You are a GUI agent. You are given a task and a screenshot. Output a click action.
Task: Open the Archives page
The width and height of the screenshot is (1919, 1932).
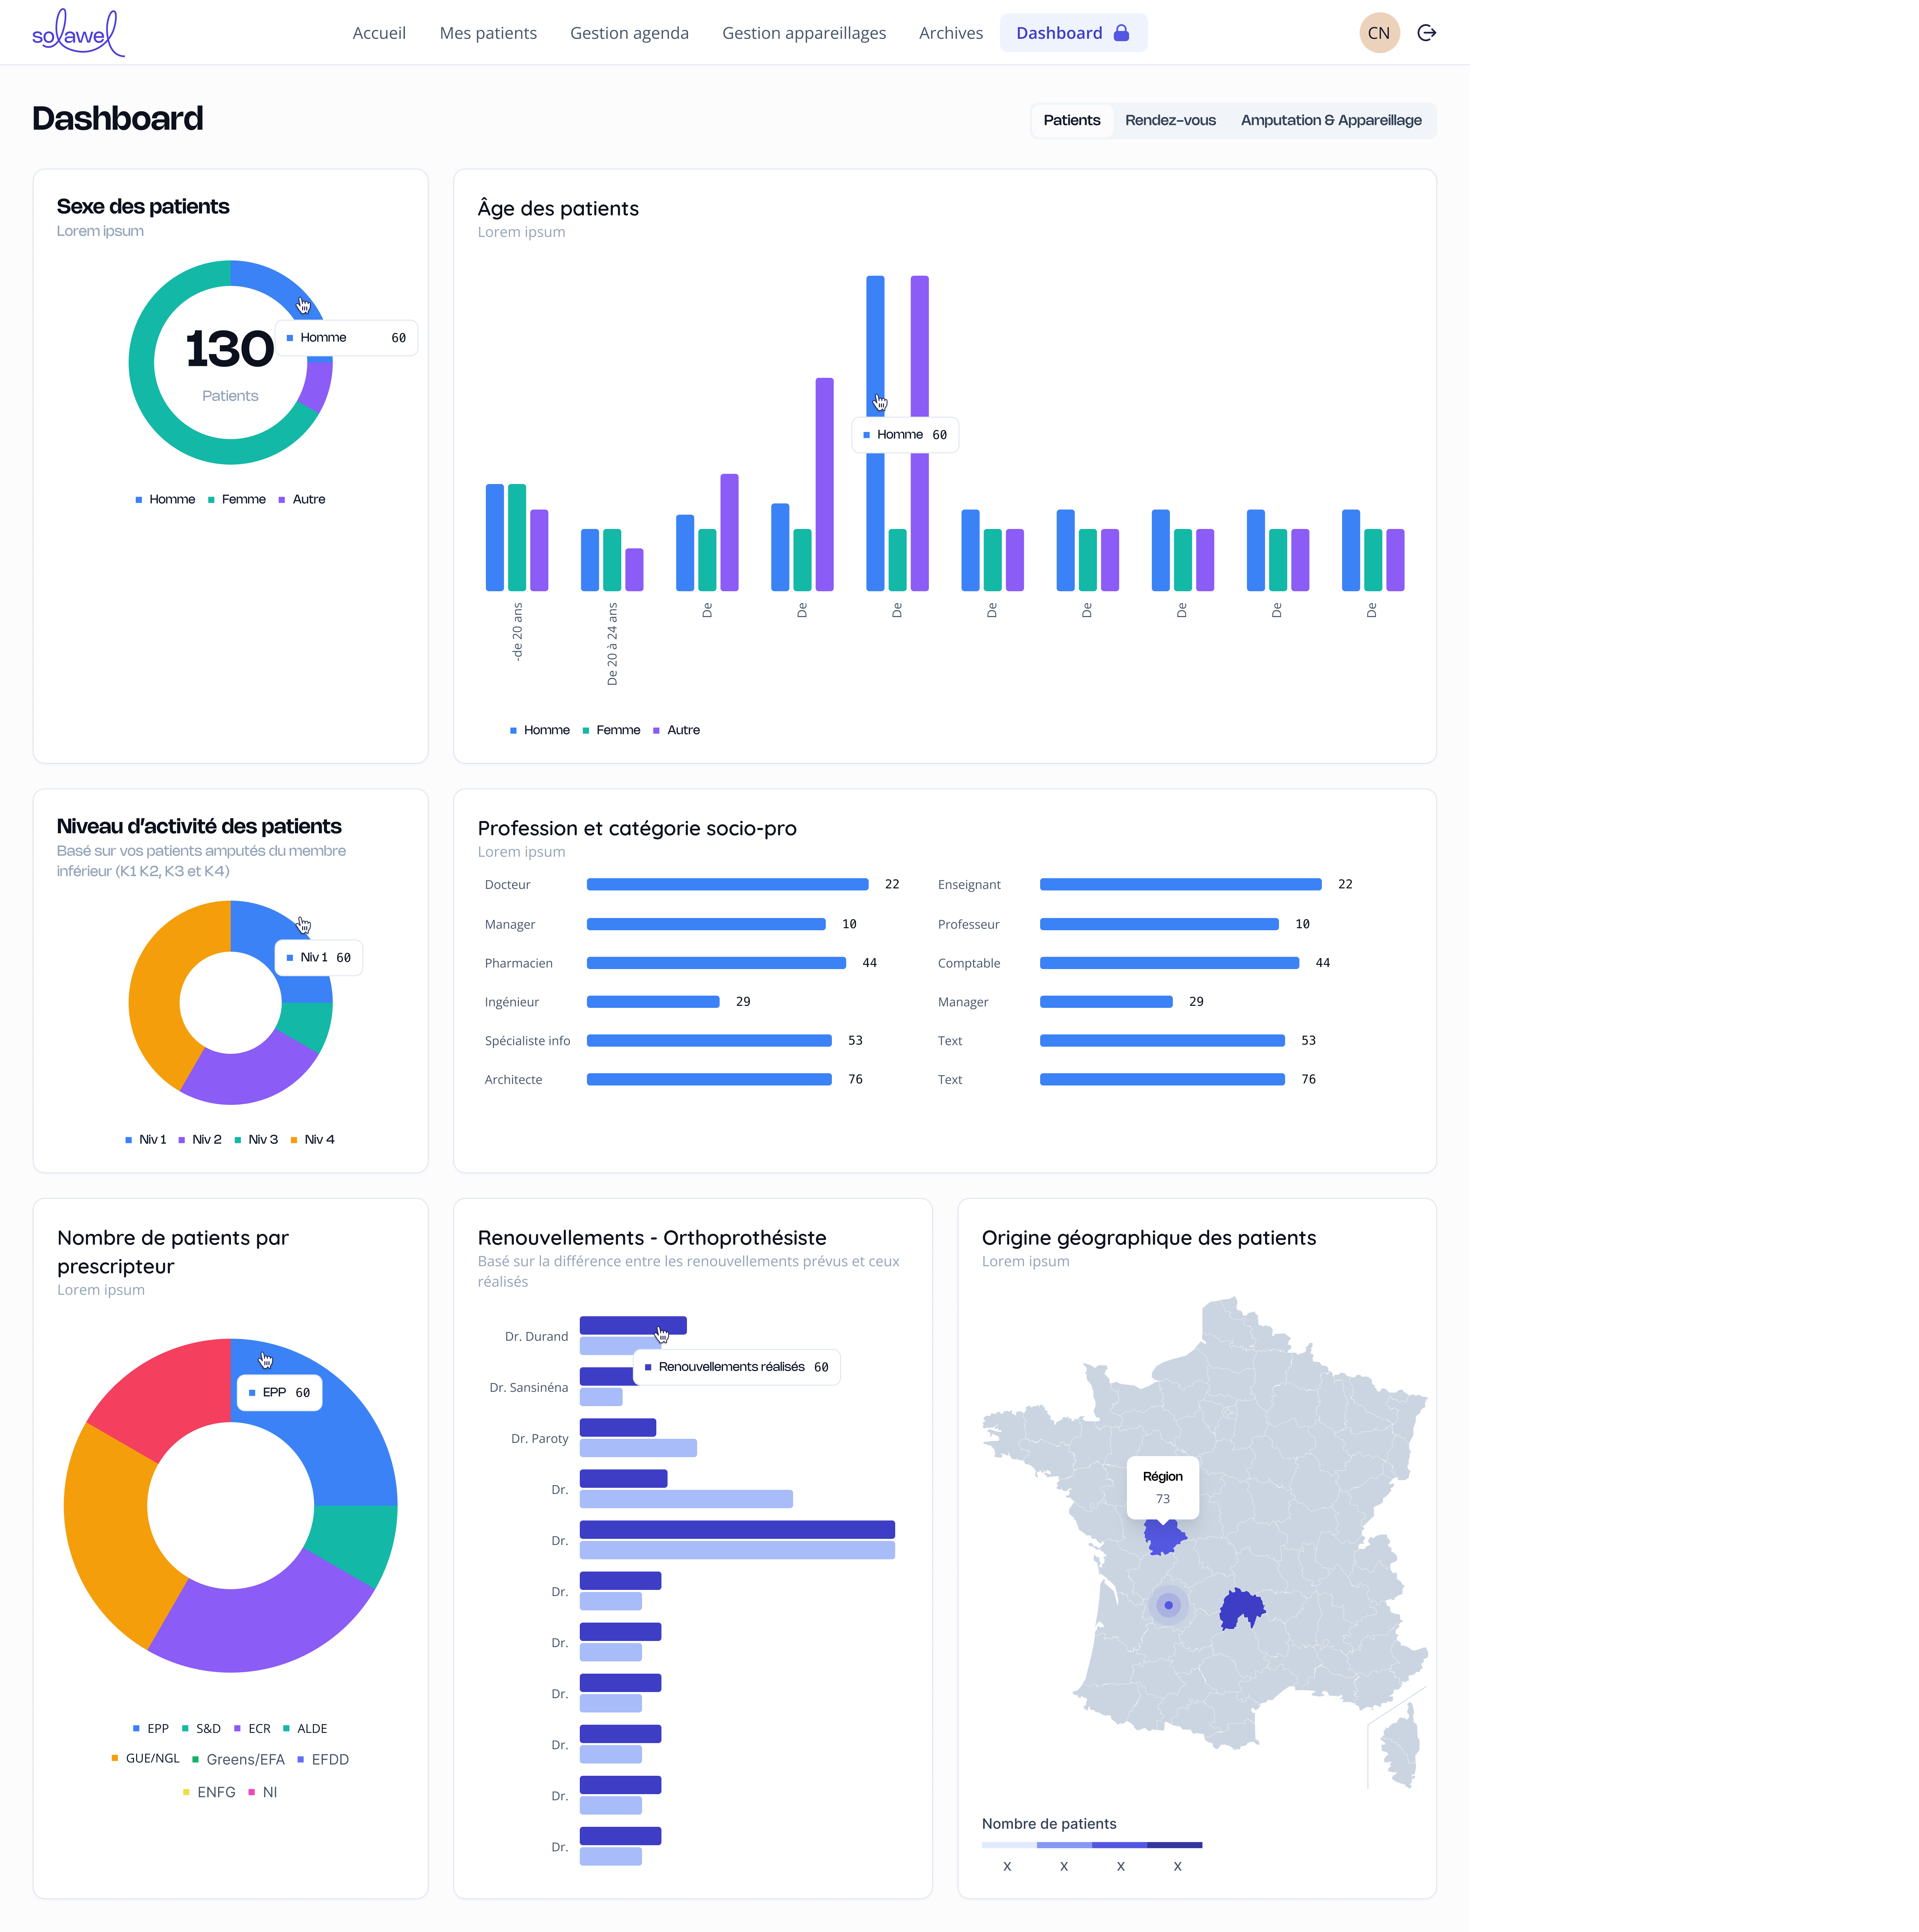coord(951,33)
